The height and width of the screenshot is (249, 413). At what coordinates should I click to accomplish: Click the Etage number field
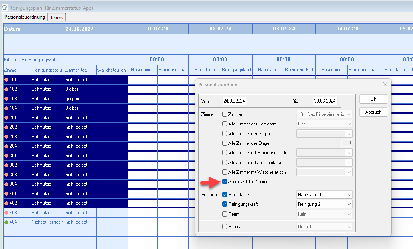(347, 143)
